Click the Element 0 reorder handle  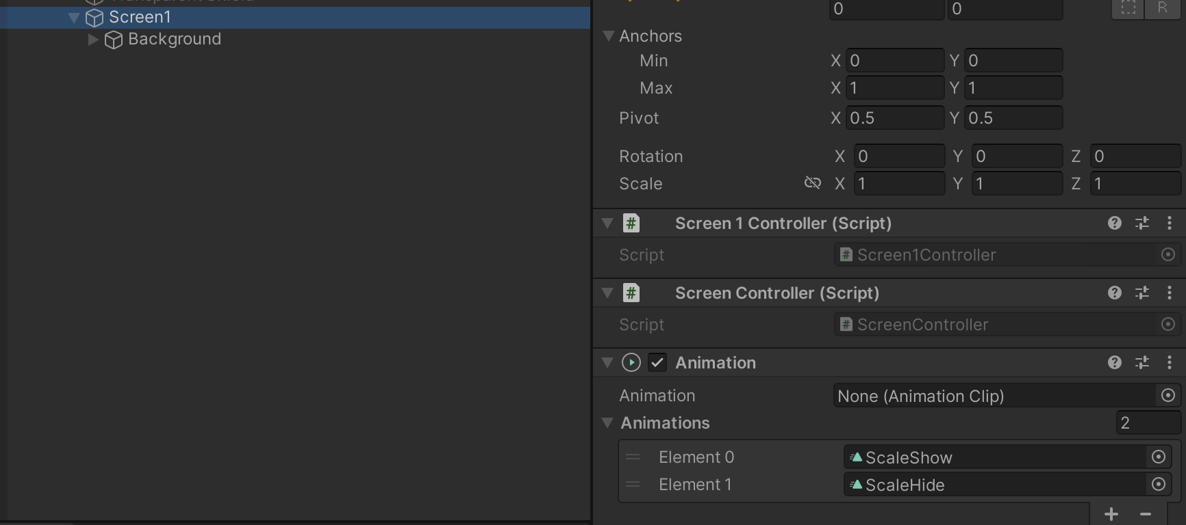pyautogui.click(x=633, y=457)
